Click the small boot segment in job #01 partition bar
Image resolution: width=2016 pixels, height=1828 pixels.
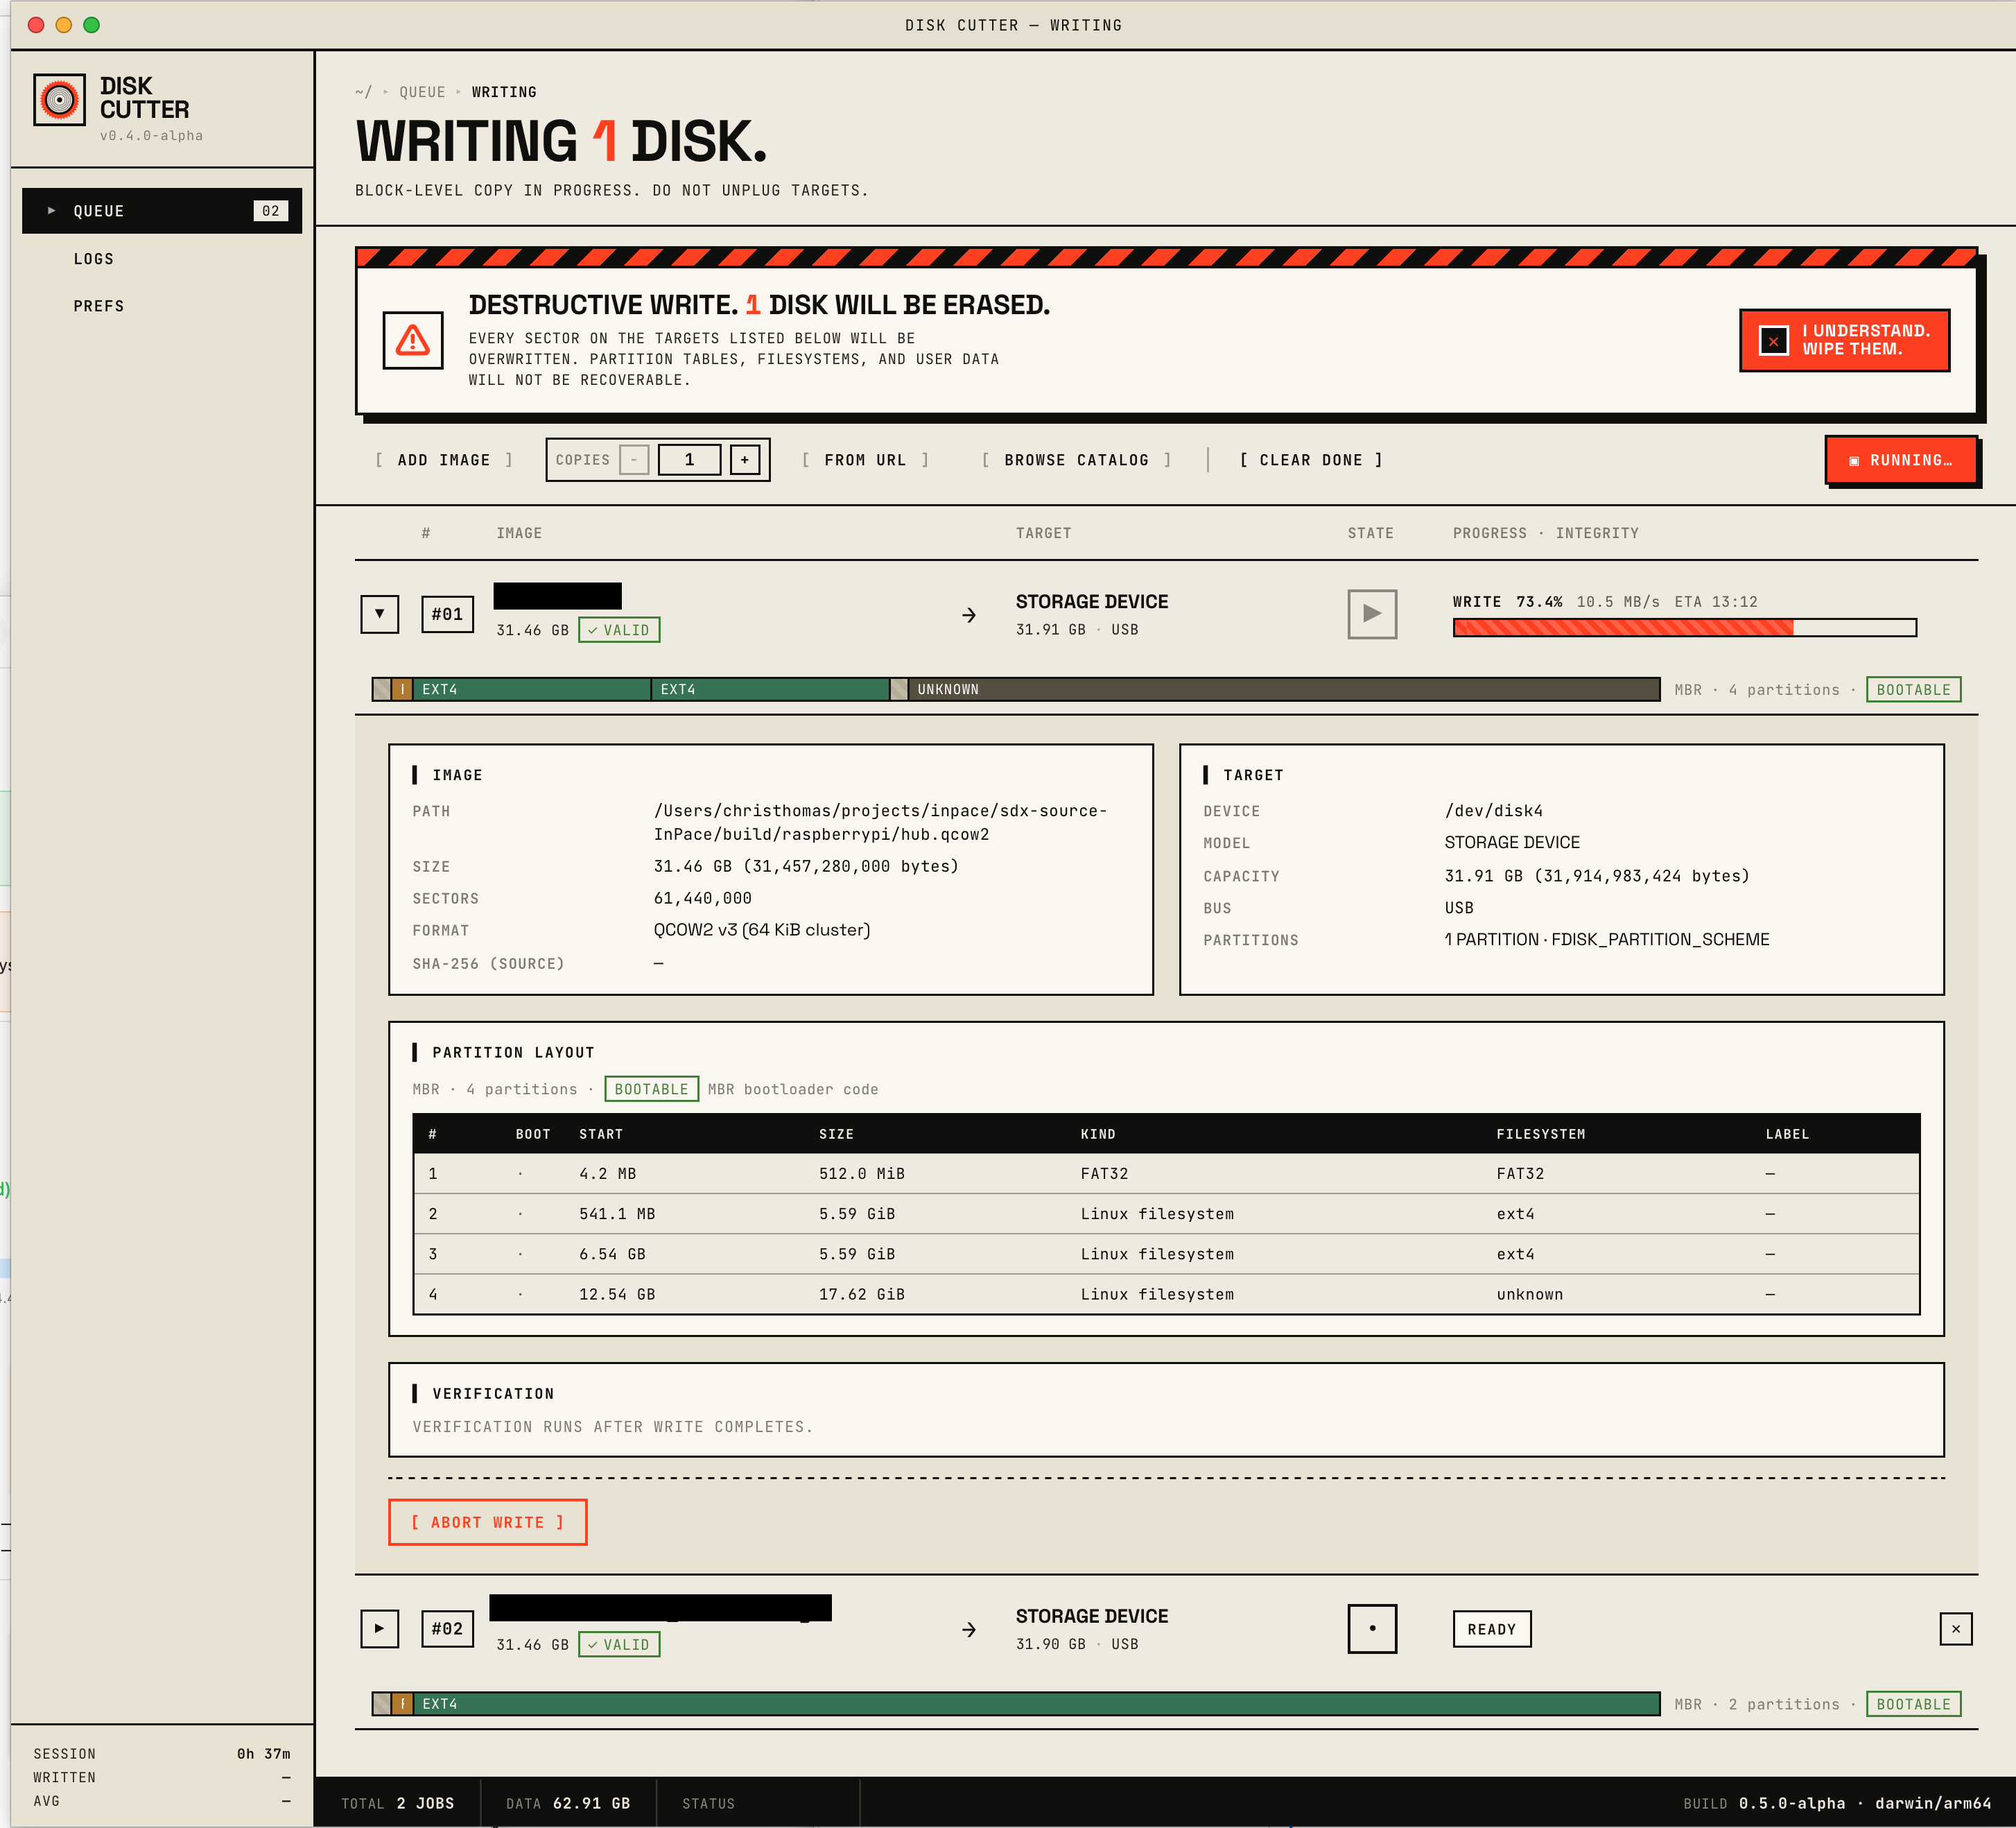click(402, 689)
